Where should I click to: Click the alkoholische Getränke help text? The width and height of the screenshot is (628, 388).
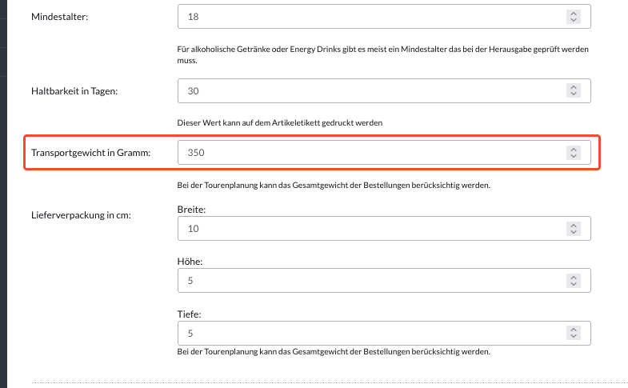[x=383, y=55]
